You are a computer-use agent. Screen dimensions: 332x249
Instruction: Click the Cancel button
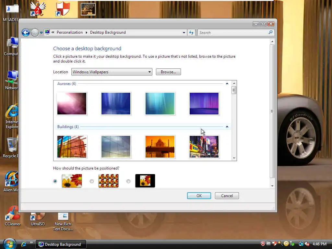[x=227, y=196]
